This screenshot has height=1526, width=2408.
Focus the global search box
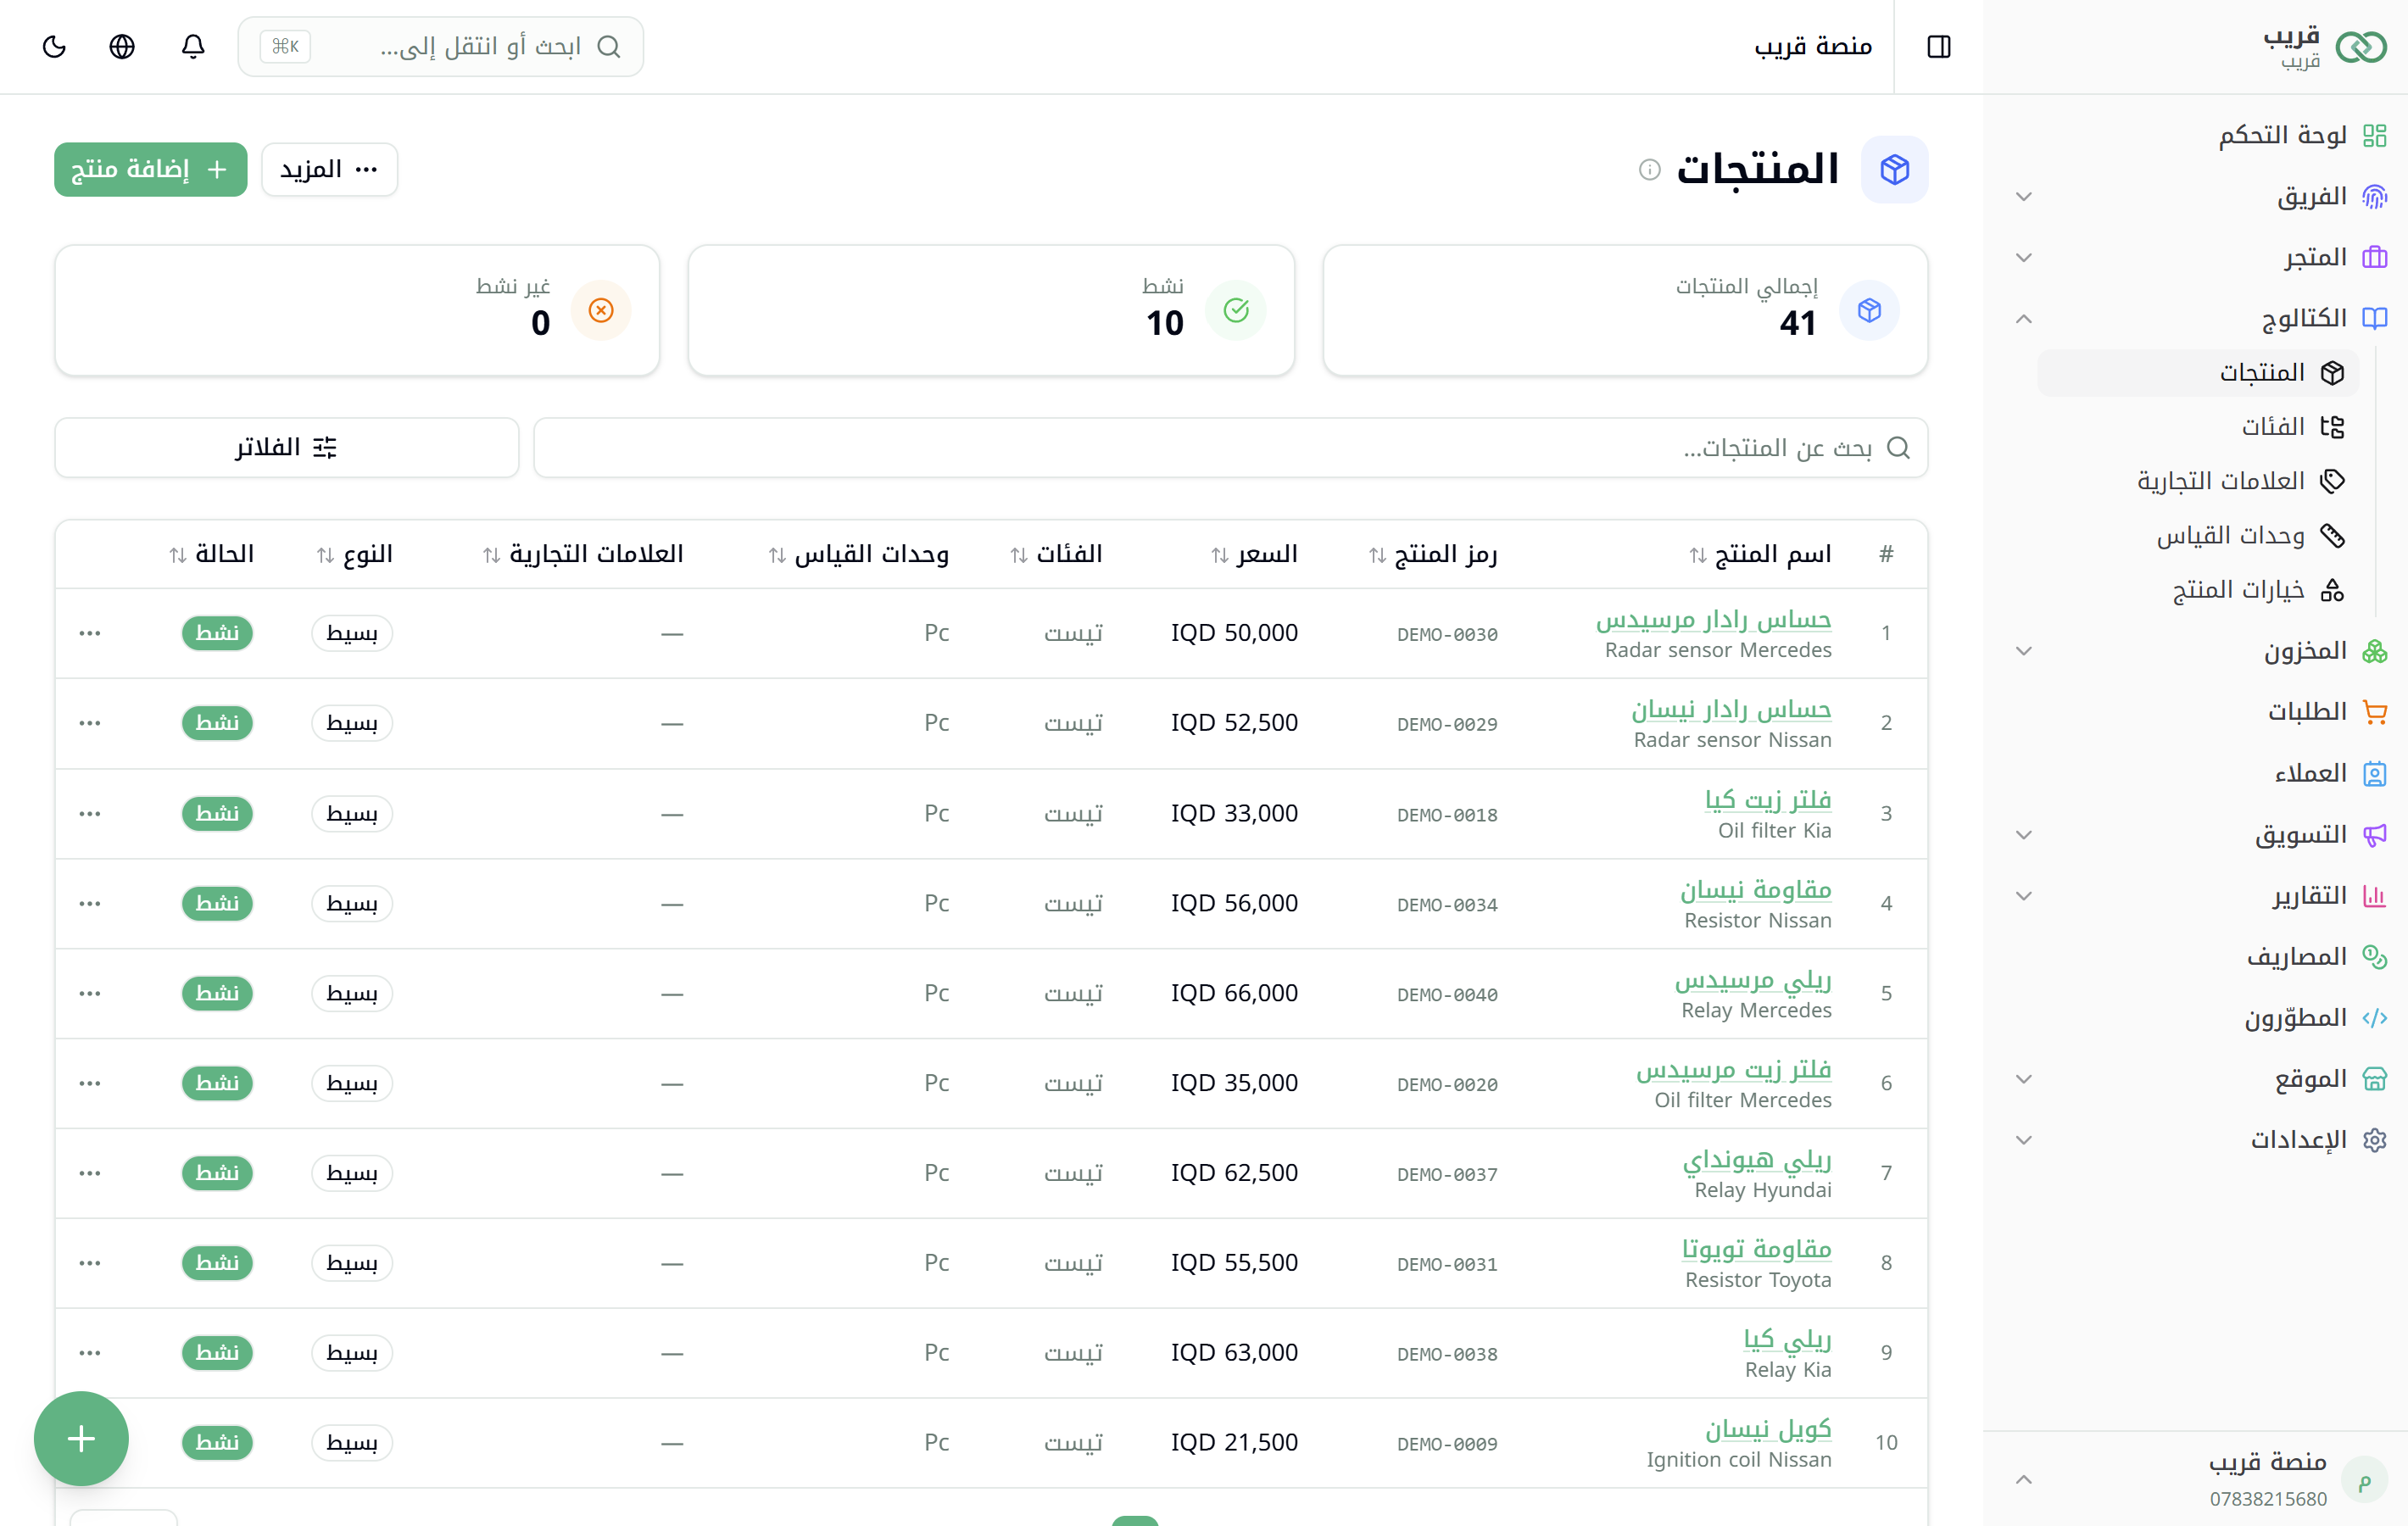pos(441,46)
